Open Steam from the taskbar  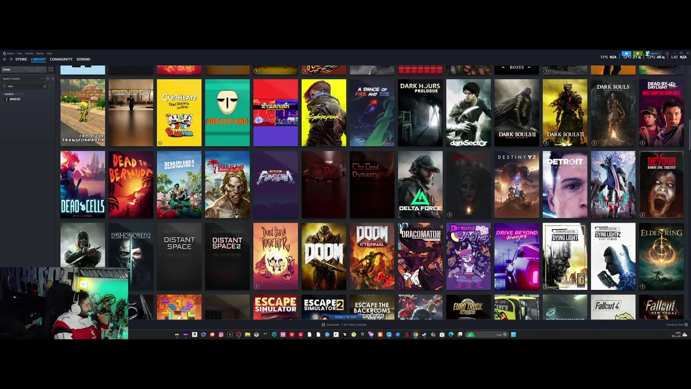tap(424, 334)
